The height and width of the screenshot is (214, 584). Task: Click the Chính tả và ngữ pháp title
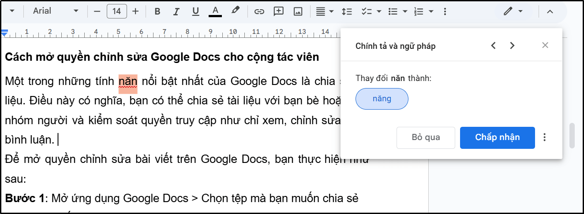[x=396, y=46]
